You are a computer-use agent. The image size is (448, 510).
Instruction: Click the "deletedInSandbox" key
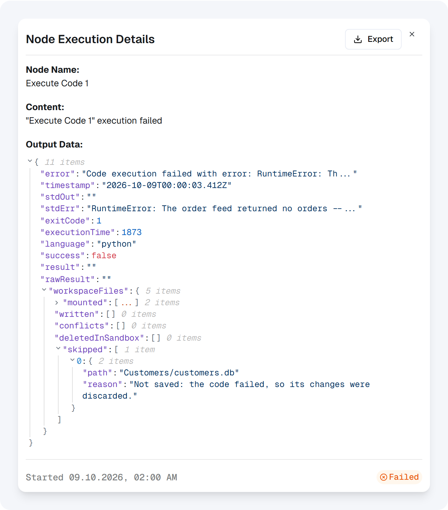(99, 338)
